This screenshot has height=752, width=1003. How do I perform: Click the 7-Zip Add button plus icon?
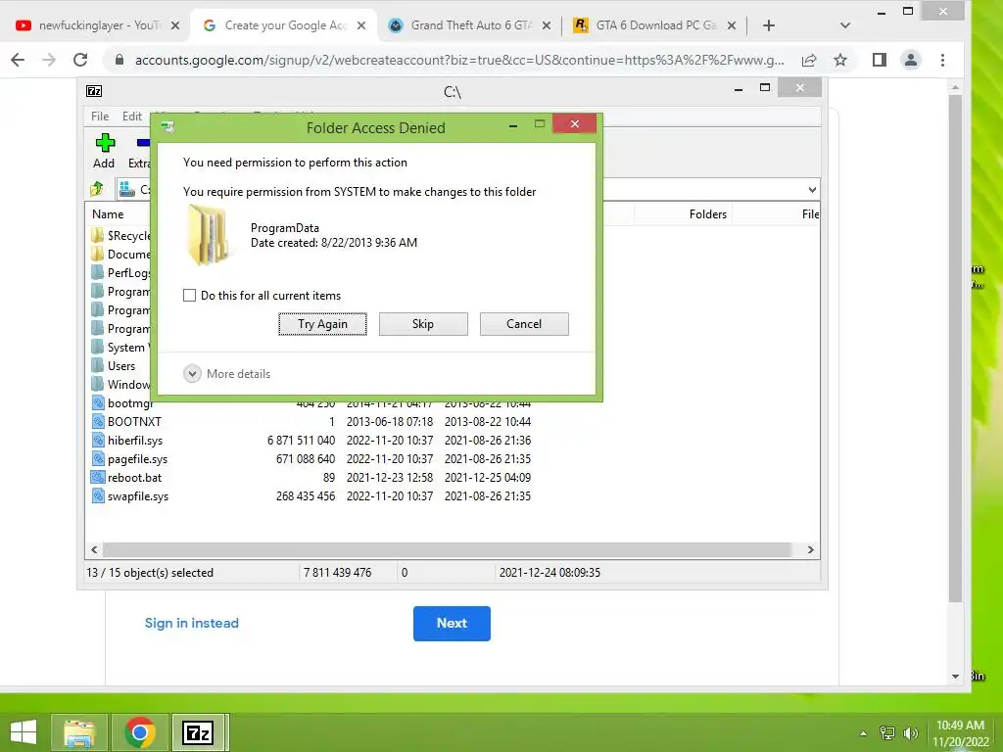105,142
